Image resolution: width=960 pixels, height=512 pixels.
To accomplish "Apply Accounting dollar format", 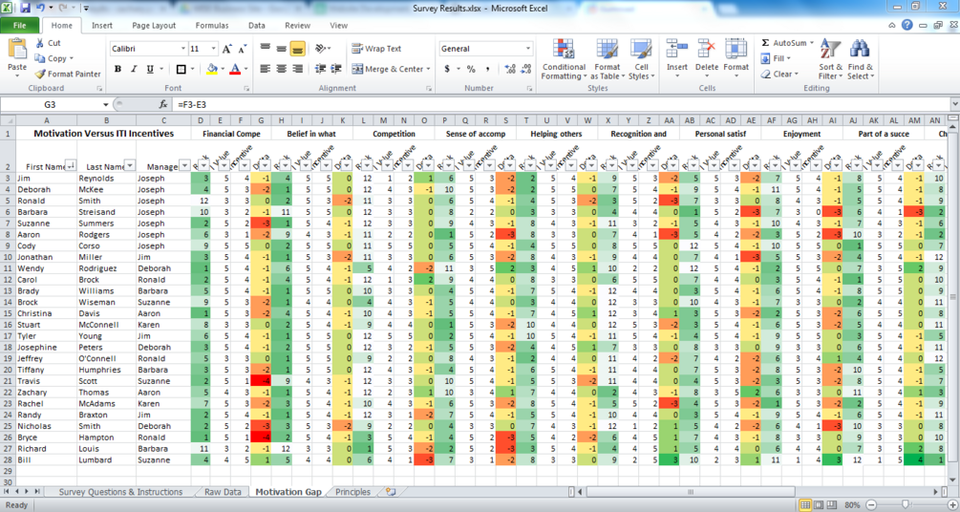I will pyautogui.click(x=448, y=69).
